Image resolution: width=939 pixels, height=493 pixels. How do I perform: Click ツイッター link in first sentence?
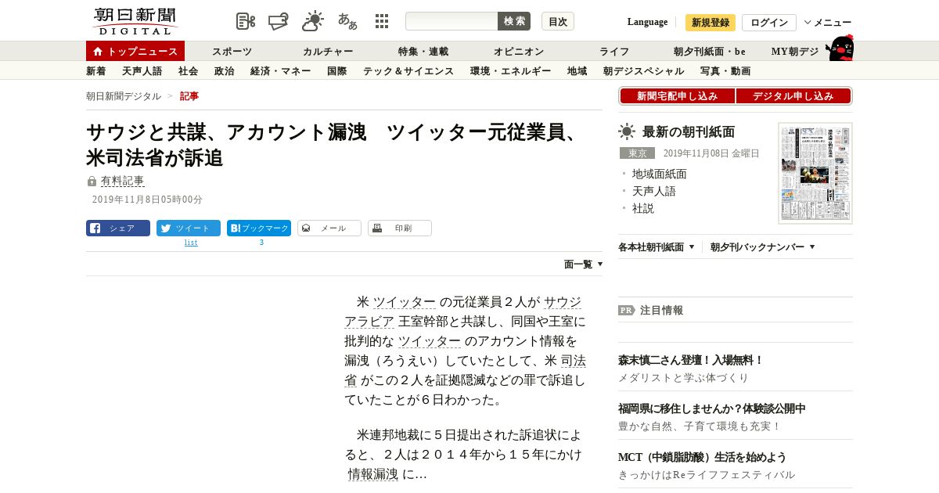point(405,302)
